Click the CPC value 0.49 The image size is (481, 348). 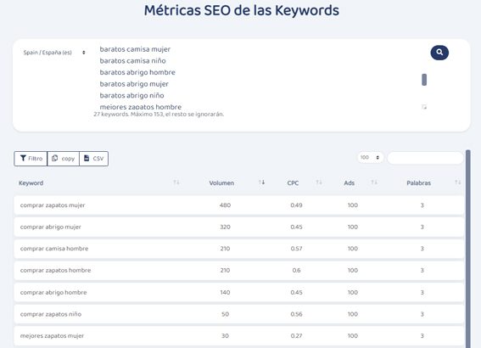(296, 205)
